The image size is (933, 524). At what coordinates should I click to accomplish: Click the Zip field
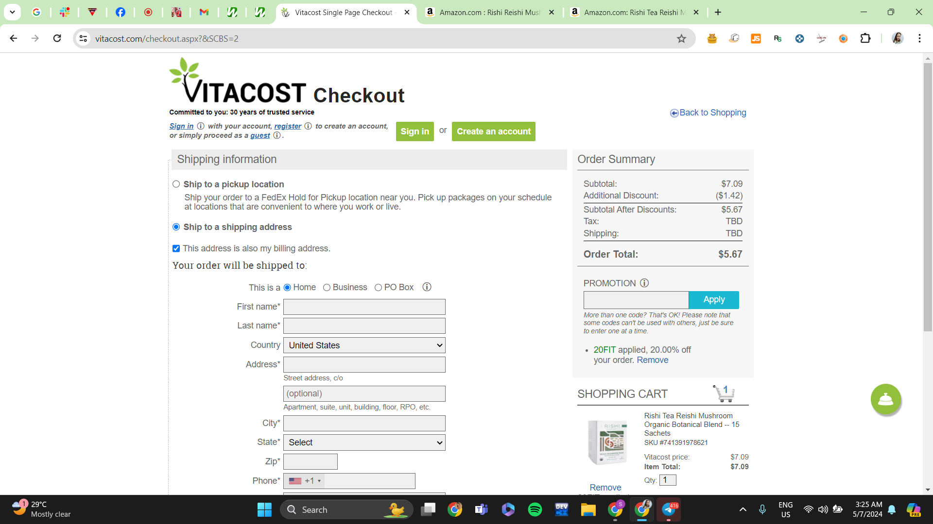(x=311, y=461)
